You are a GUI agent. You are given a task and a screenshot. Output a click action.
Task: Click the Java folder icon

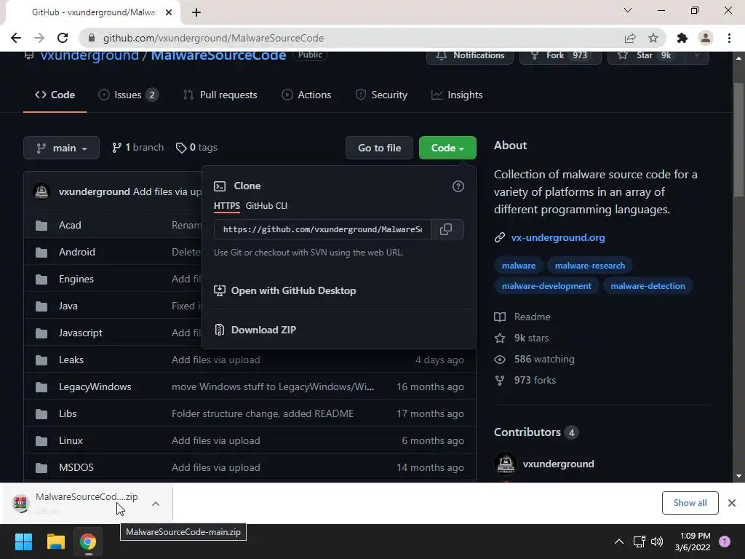click(41, 306)
